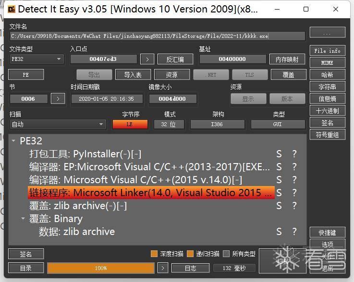Viewport: 354px width, 282px height.
Task: Open the 内存映射 memory map
Action: click(x=287, y=59)
